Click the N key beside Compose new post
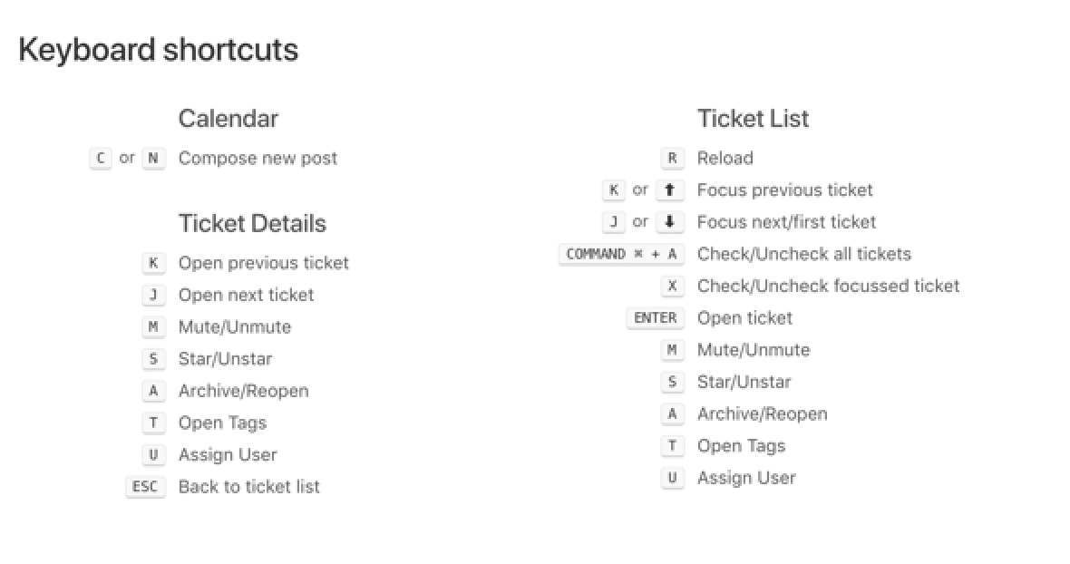Image resolution: width=1070 pixels, height=564 pixels. [153, 158]
